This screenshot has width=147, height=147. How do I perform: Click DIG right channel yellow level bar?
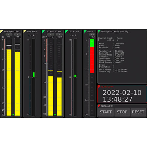pyautogui.click(x=59, y=96)
